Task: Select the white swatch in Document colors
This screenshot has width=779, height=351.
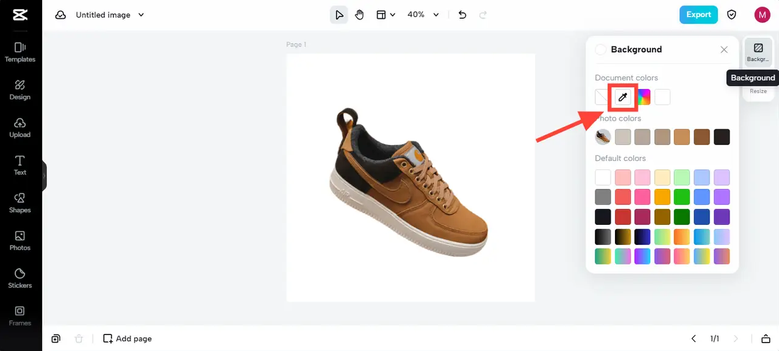Action: (x=662, y=97)
